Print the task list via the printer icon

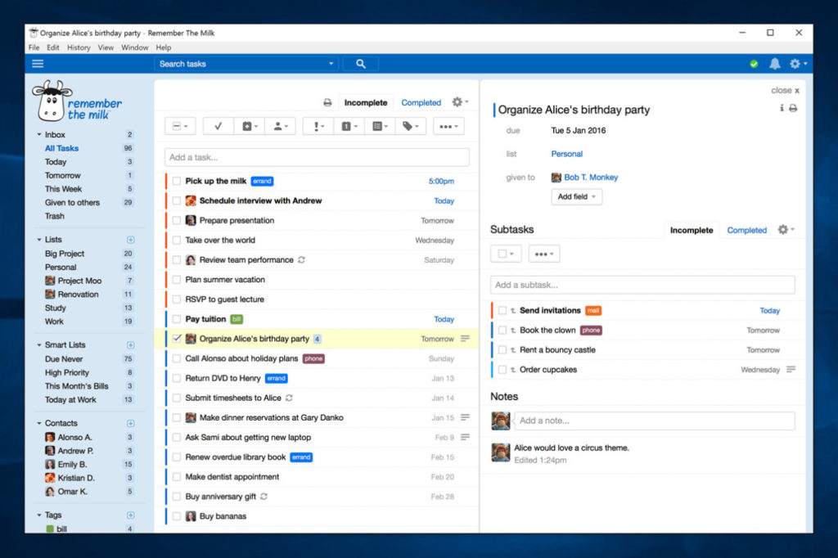[327, 102]
